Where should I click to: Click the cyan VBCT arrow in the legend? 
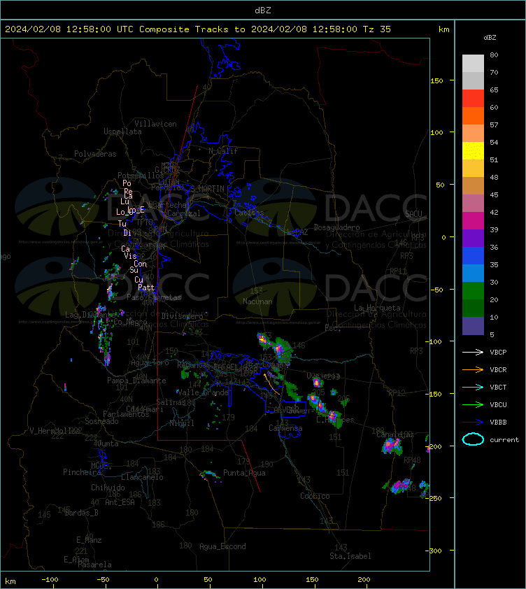[473, 387]
